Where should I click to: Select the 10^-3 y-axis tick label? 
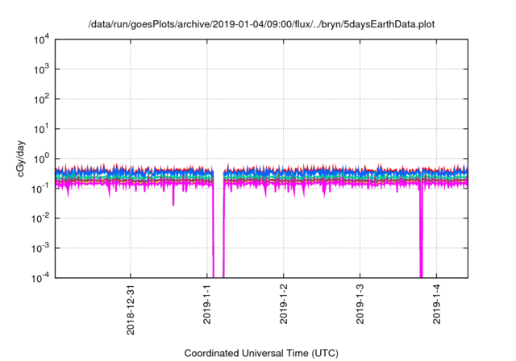(x=40, y=248)
